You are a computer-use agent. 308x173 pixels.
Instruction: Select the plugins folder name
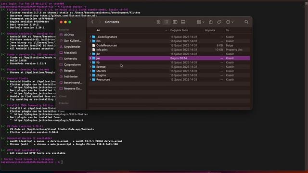click(101, 75)
